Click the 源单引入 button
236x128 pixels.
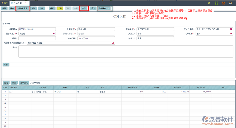point(24,83)
